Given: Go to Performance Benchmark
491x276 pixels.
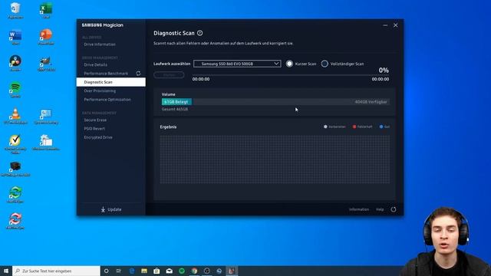Looking at the screenshot, I should (x=106, y=74).
